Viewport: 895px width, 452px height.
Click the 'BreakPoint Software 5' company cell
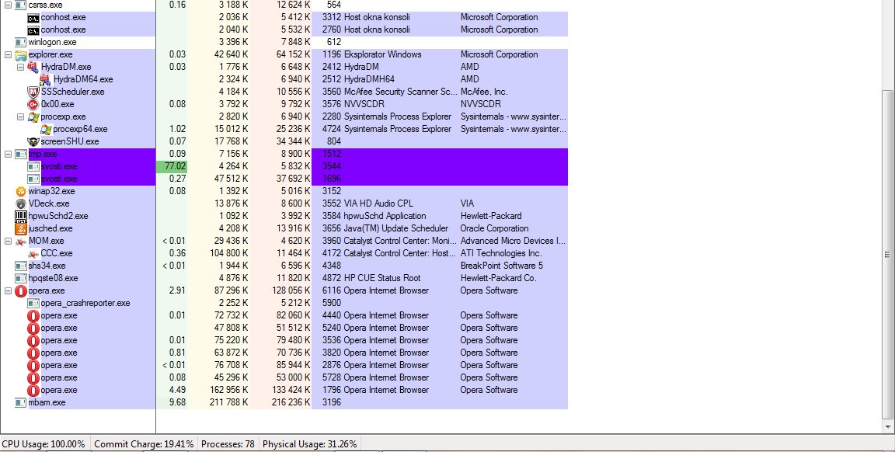tap(502, 266)
